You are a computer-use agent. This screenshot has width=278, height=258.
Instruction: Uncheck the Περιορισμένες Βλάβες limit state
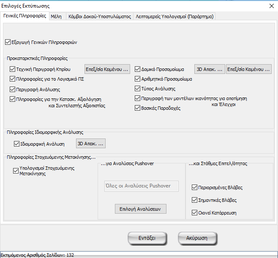click(x=194, y=187)
